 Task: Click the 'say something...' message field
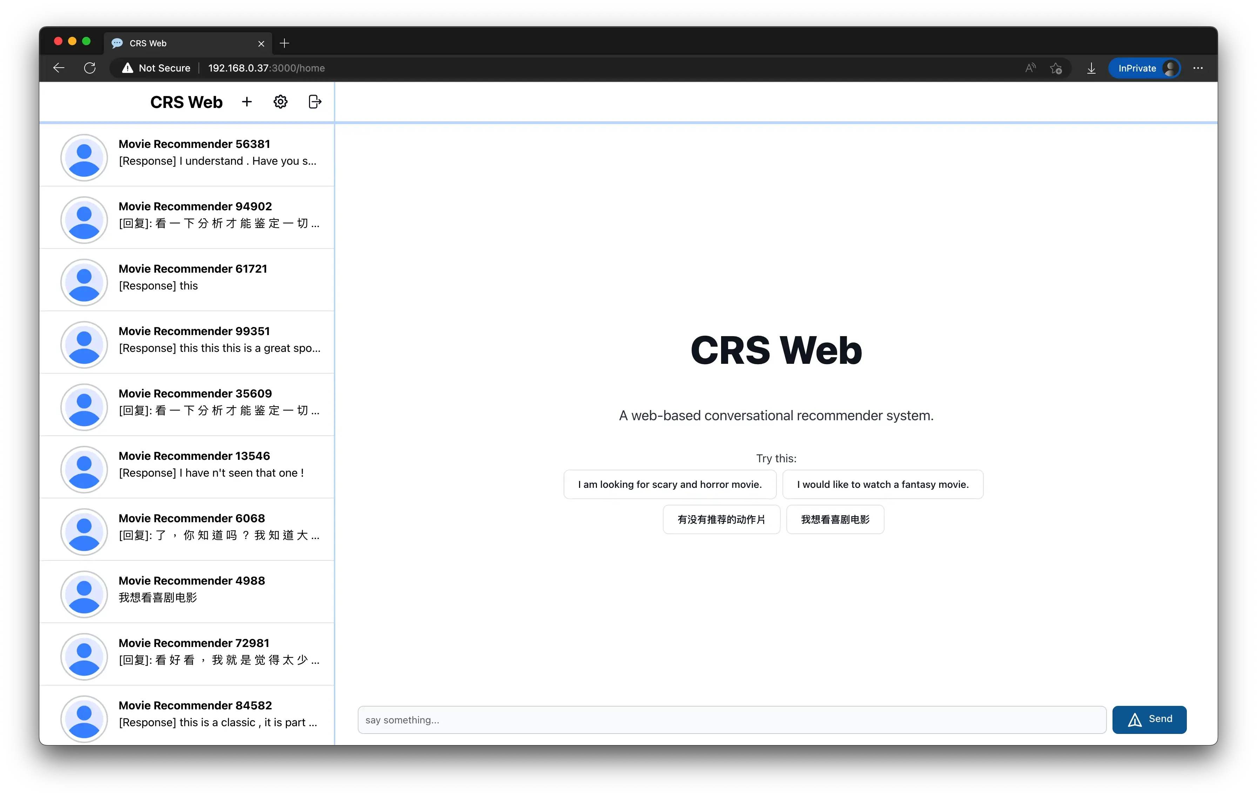[732, 720]
